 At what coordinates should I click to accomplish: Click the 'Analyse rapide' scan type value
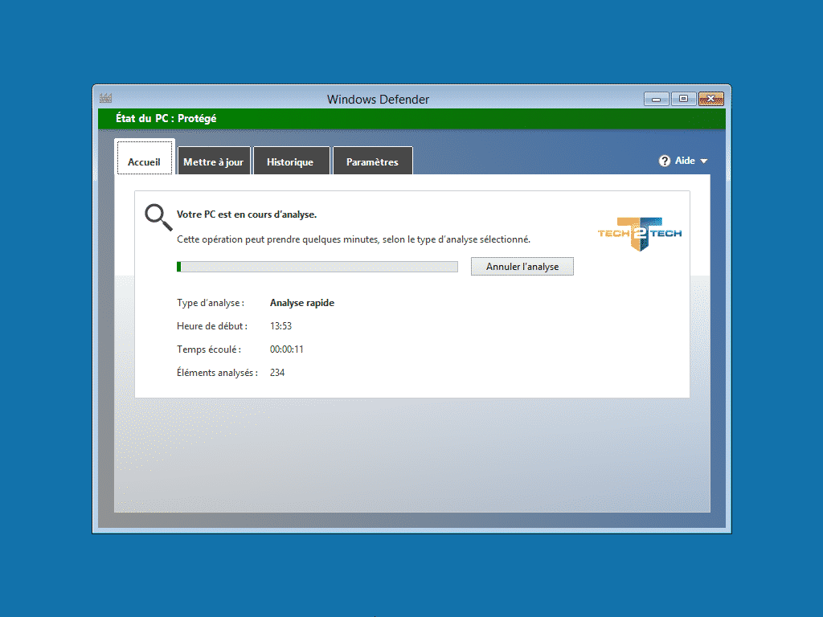tap(302, 303)
